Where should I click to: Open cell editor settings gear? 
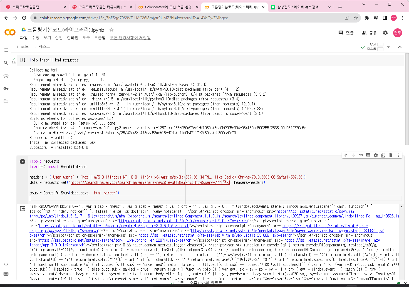376,155
